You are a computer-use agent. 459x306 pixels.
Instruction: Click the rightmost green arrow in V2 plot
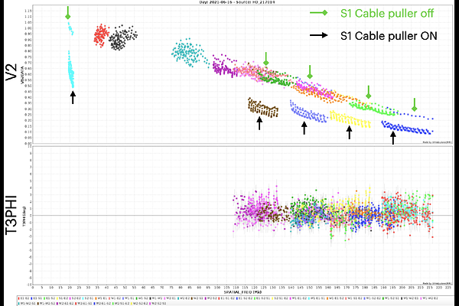pos(414,105)
